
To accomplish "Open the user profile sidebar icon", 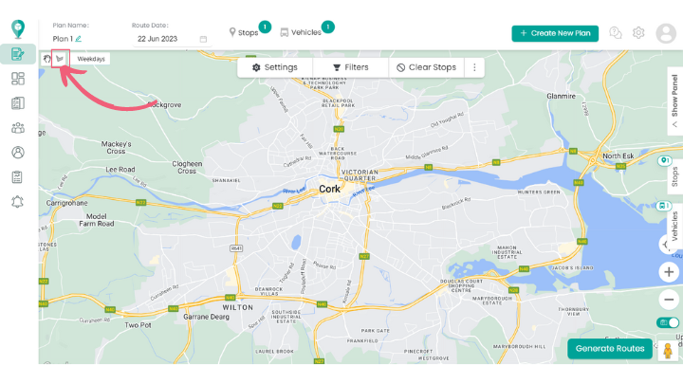I will tap(17, 152).
